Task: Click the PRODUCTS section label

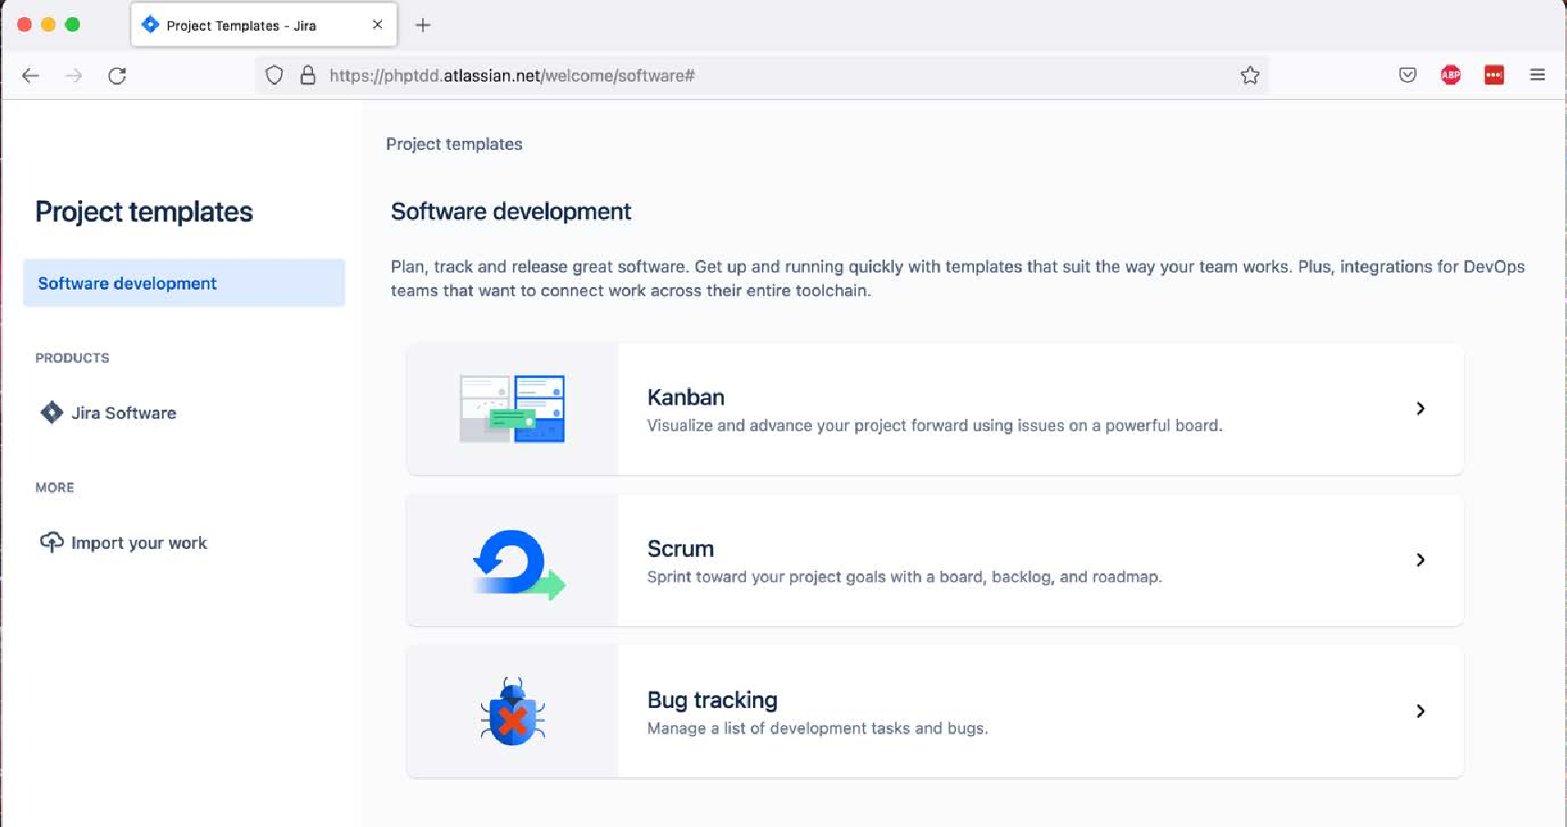Action: point(72,358)
